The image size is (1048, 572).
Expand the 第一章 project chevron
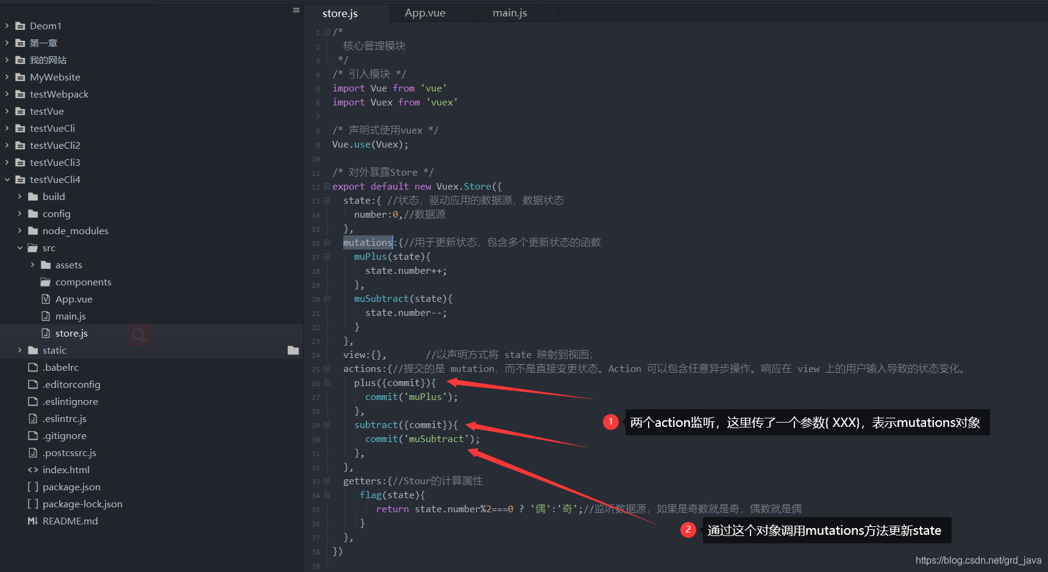pos(7,43)
